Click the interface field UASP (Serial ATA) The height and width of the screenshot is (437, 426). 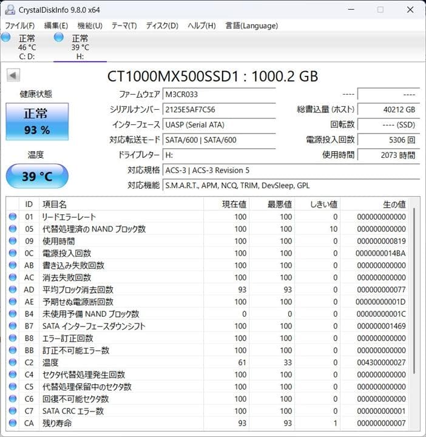coord(219,124)
